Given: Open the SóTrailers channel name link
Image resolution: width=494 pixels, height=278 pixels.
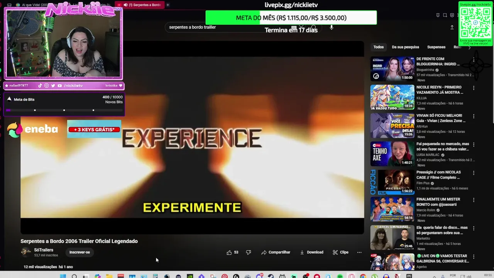Looking at the screenshot, I should point(44,250).
